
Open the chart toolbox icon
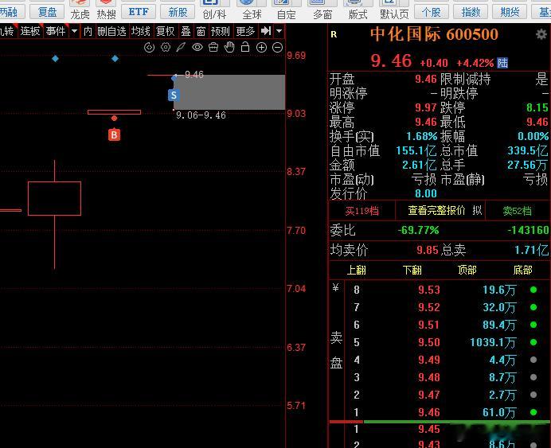tap(213, 48)
